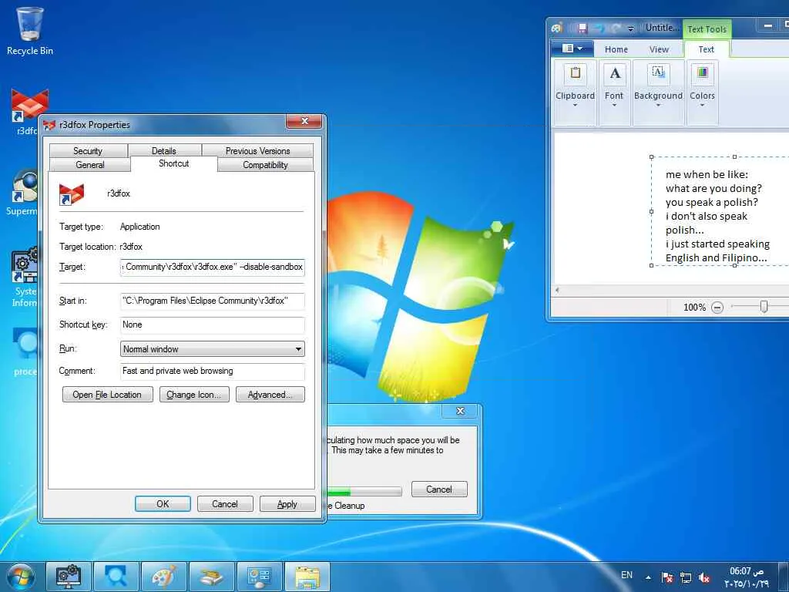
Task: Click the Start in path field
Action: click(x=213, y=301)
